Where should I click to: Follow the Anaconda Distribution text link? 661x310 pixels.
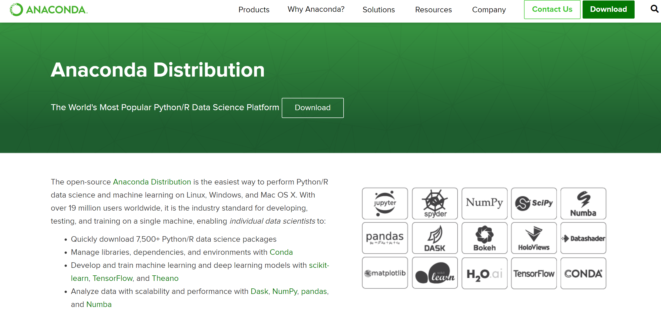pyautogui.click(x=152, y=182)
